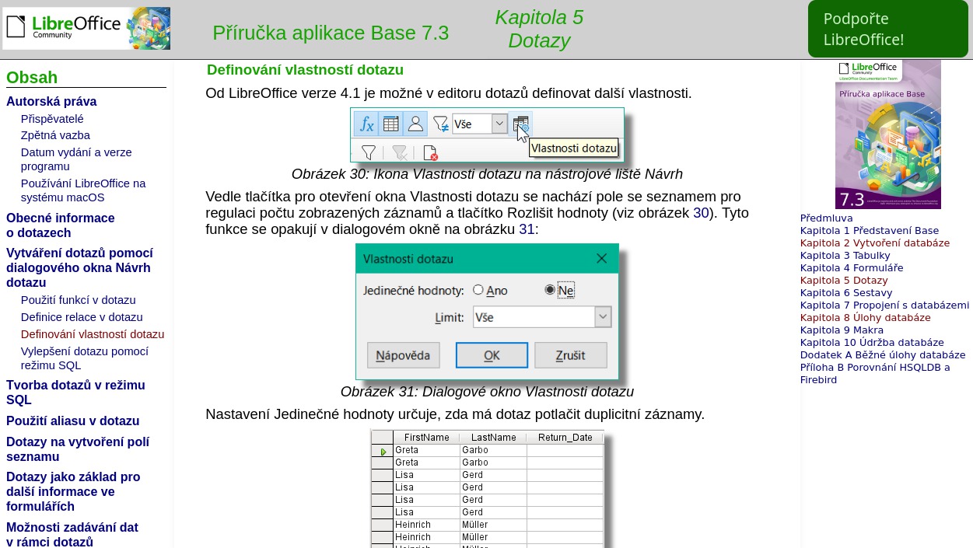
Task: Click the green record marker arrow in the table figure
Action: 383,452
